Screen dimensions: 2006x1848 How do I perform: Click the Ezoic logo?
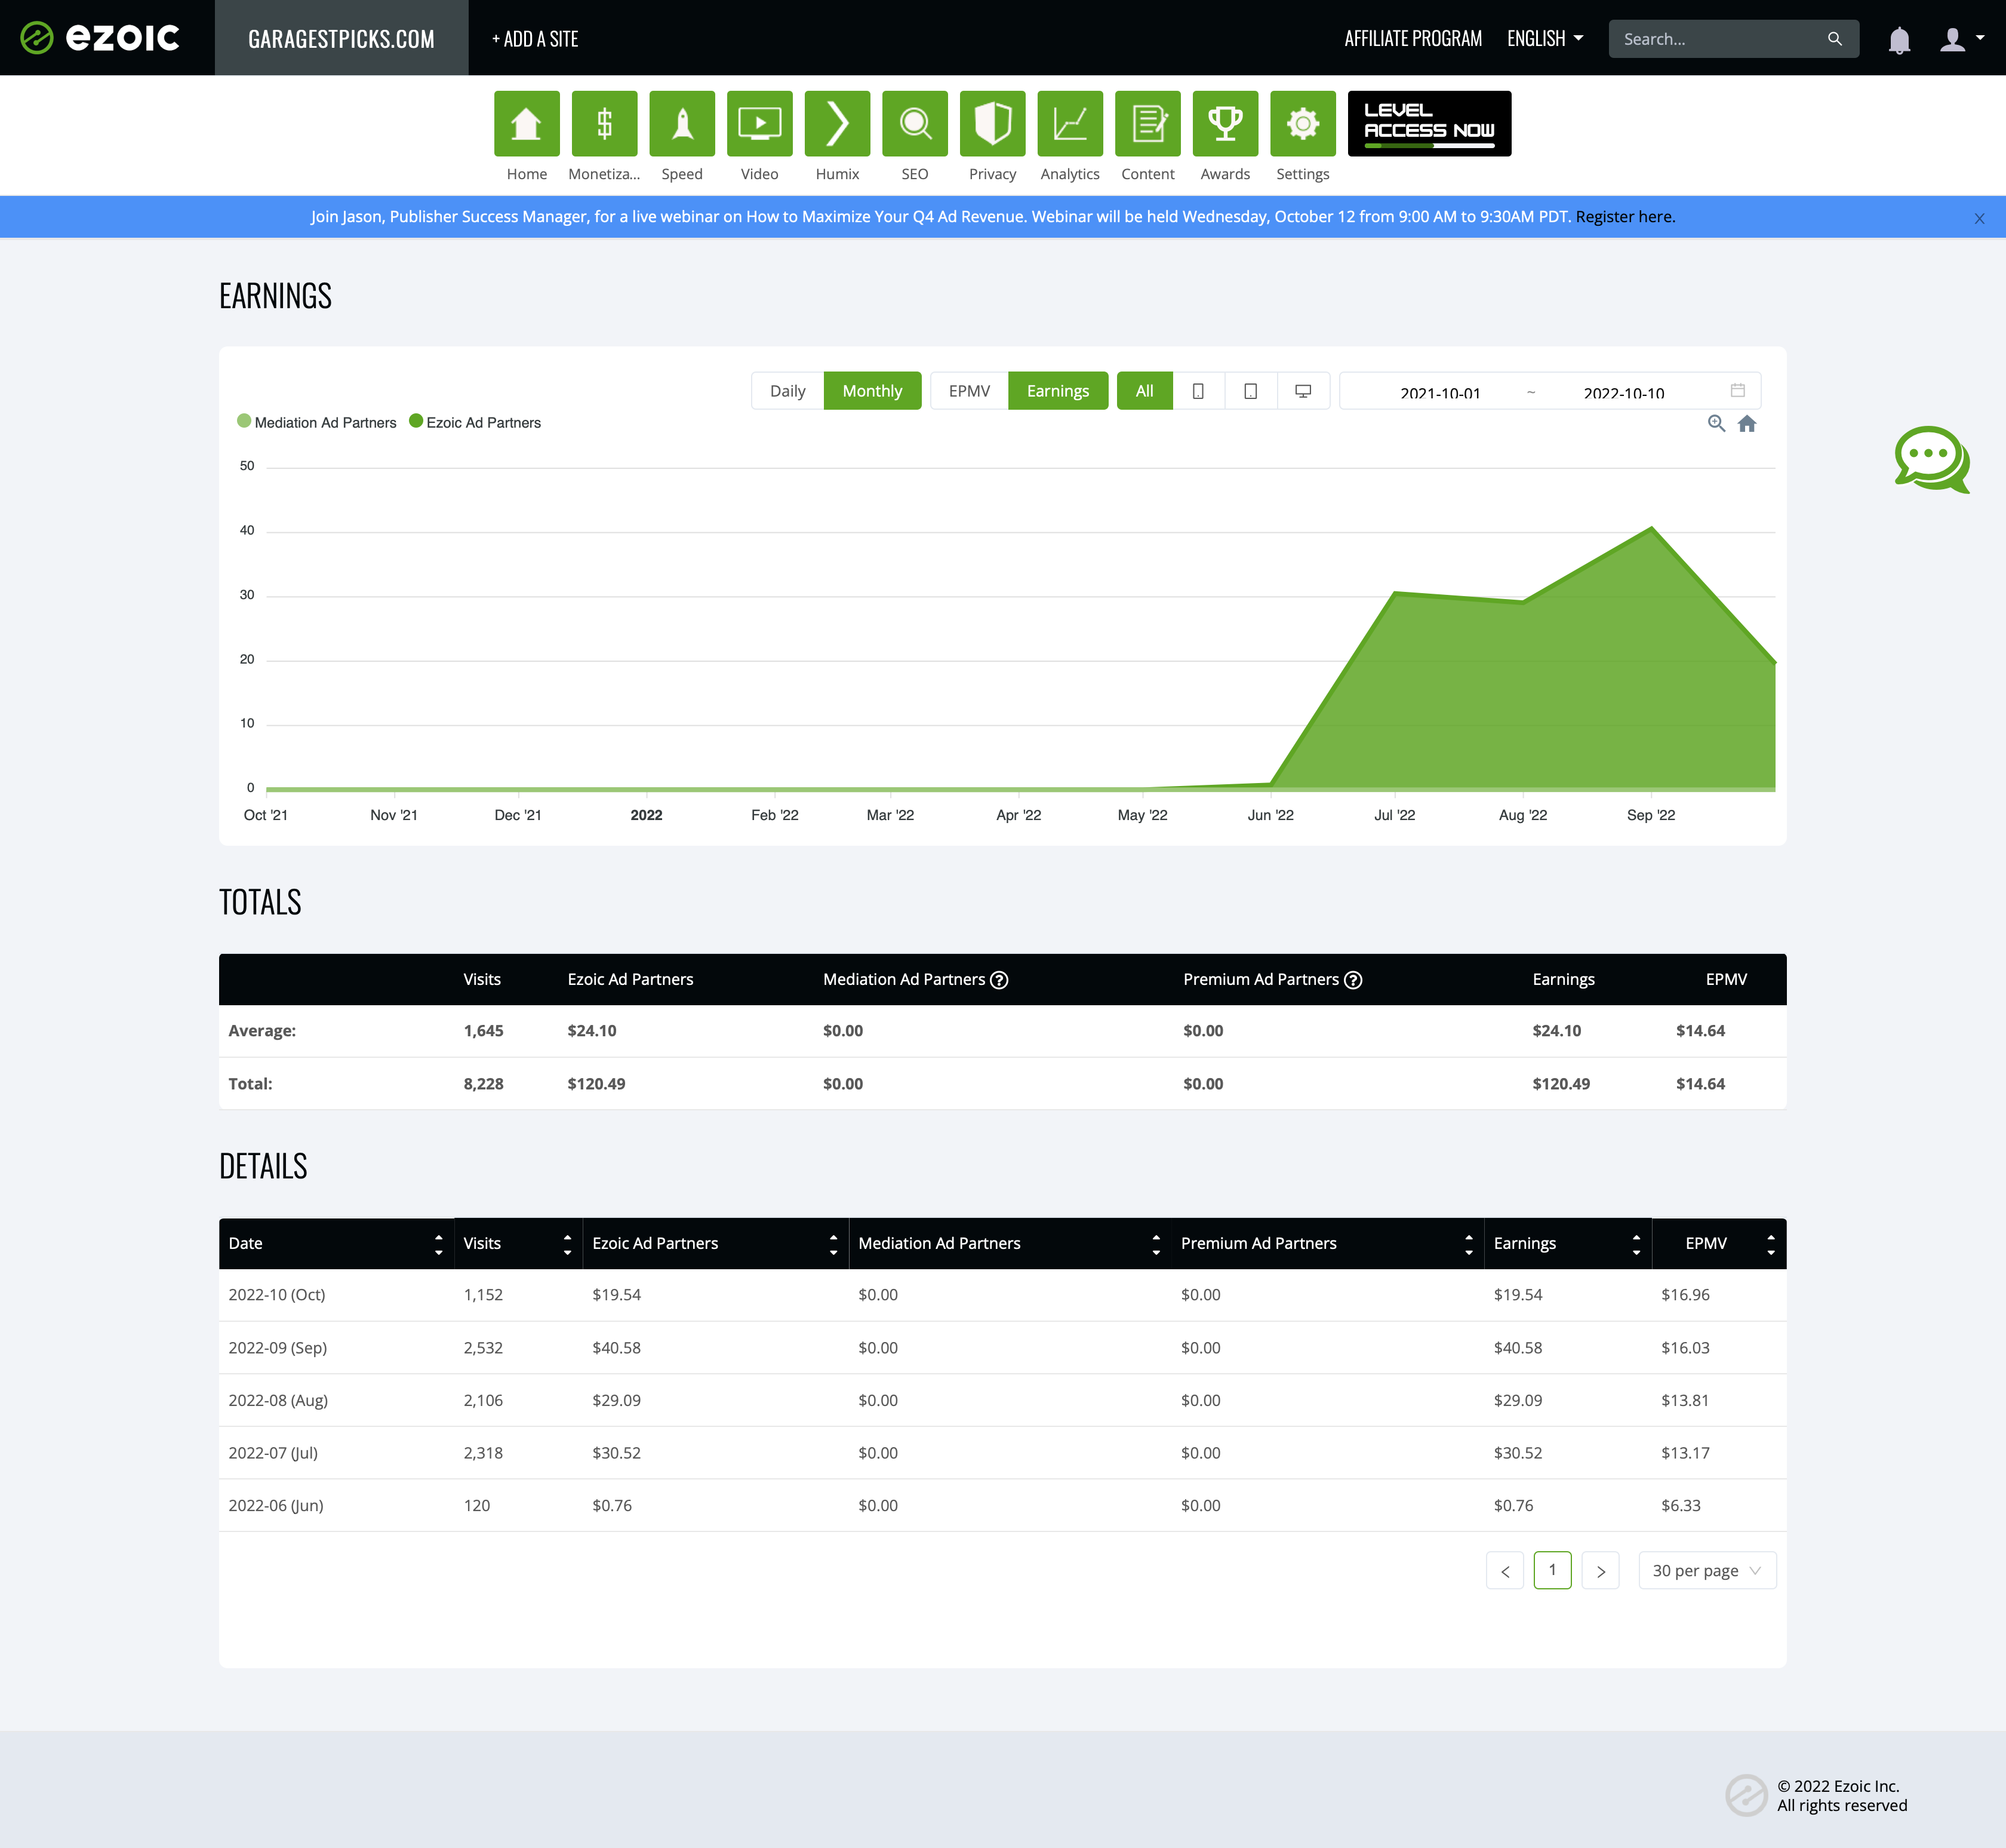coord(100,38)
